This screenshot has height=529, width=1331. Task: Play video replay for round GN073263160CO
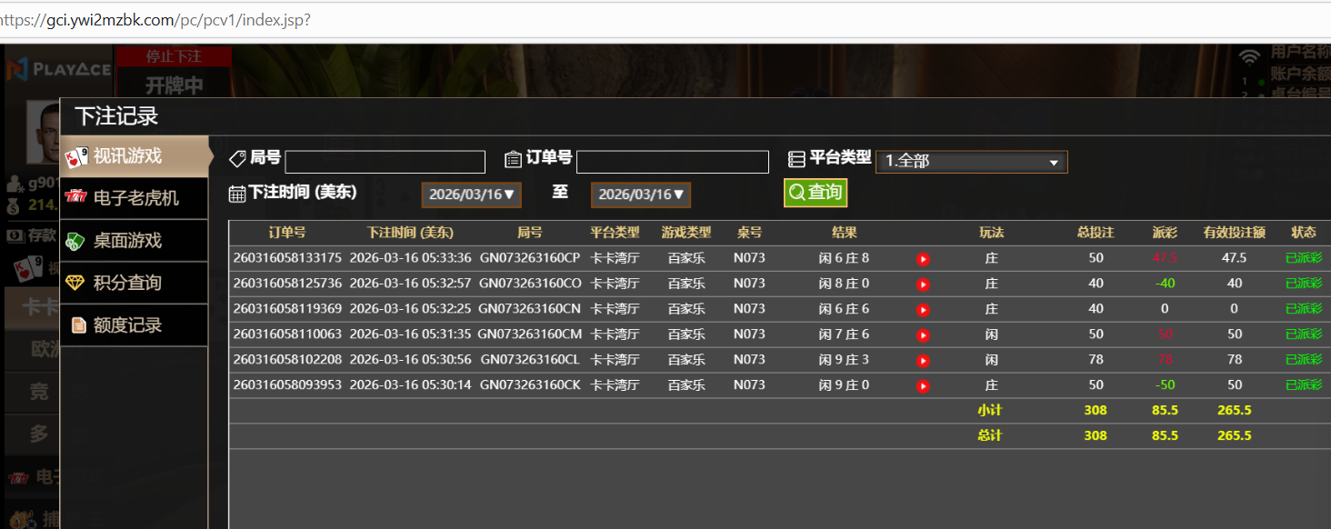[923, 284]
